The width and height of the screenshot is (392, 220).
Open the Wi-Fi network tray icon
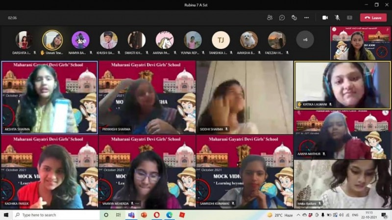(347, 215)
